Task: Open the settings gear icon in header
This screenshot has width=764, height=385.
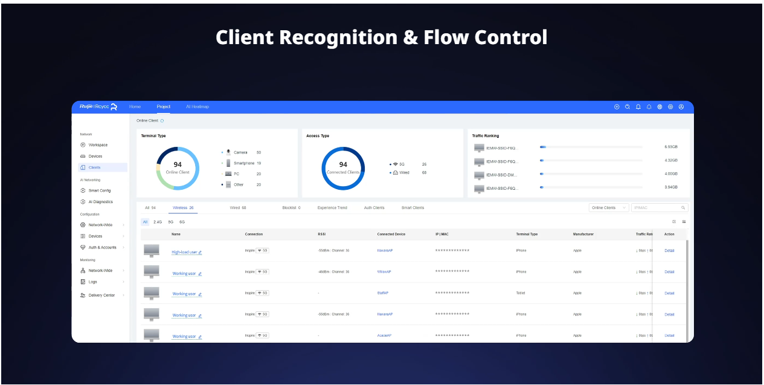Action: [670, 107]
